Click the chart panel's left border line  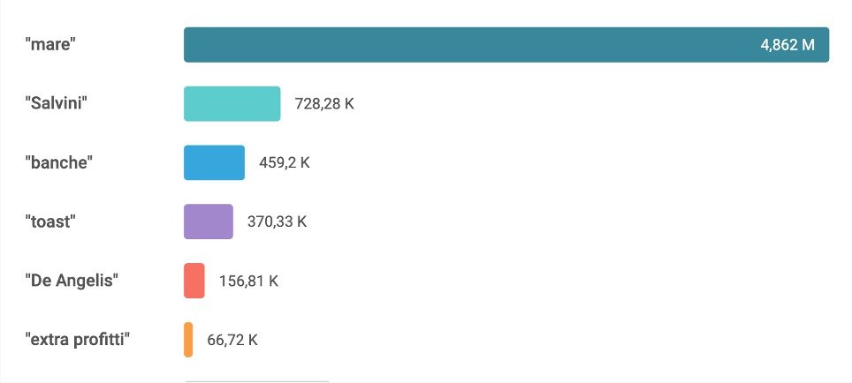point(1,191)
